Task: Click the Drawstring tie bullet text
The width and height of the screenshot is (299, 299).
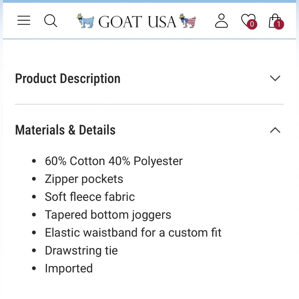Action: click(81, 251)
